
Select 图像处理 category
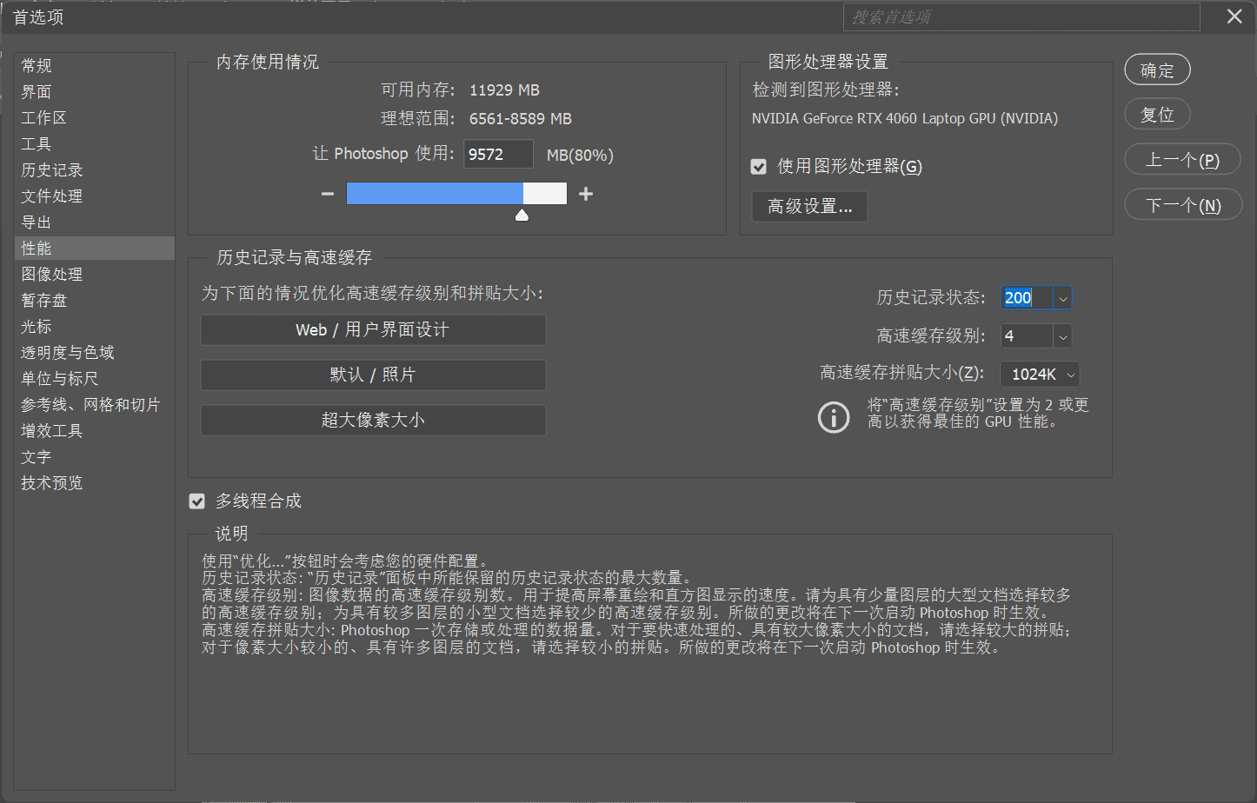click(94, 275)
